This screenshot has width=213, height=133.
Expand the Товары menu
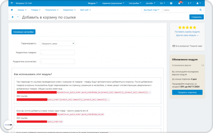point(36,10)
